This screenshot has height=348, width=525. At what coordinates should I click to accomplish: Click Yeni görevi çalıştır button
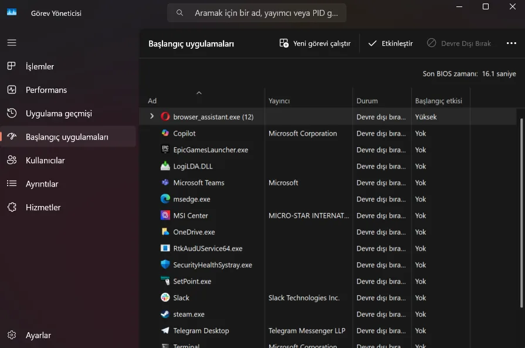(x=315, y=43)
